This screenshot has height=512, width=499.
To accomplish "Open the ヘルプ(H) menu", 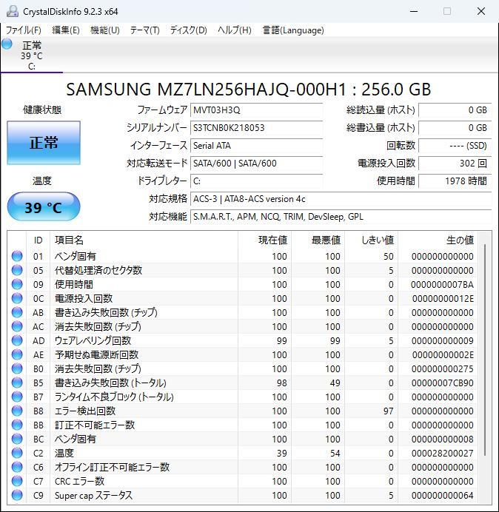I will point(235,30).
